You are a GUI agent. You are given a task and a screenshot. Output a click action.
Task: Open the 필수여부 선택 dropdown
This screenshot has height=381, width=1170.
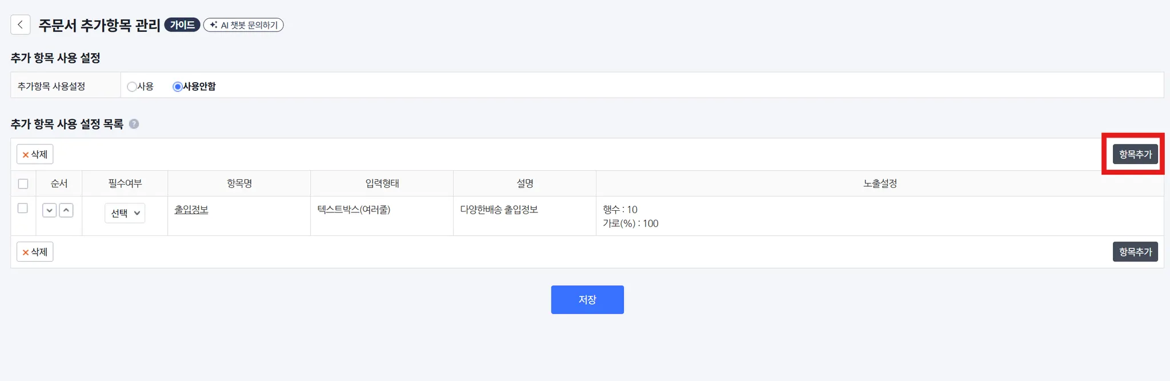[125, 213]
